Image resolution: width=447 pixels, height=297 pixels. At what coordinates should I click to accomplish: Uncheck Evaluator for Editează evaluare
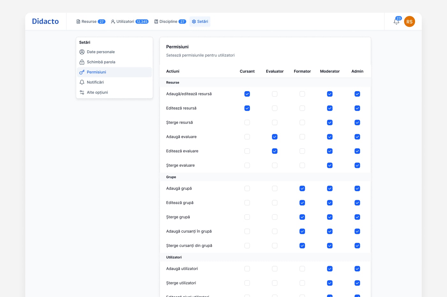[x=275, y=151]
